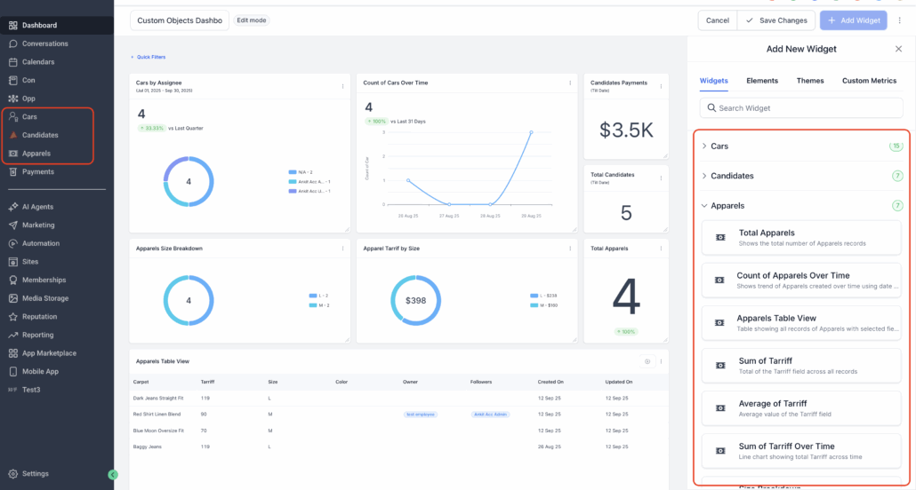Expand the Candidates widget category

(731, 177)
